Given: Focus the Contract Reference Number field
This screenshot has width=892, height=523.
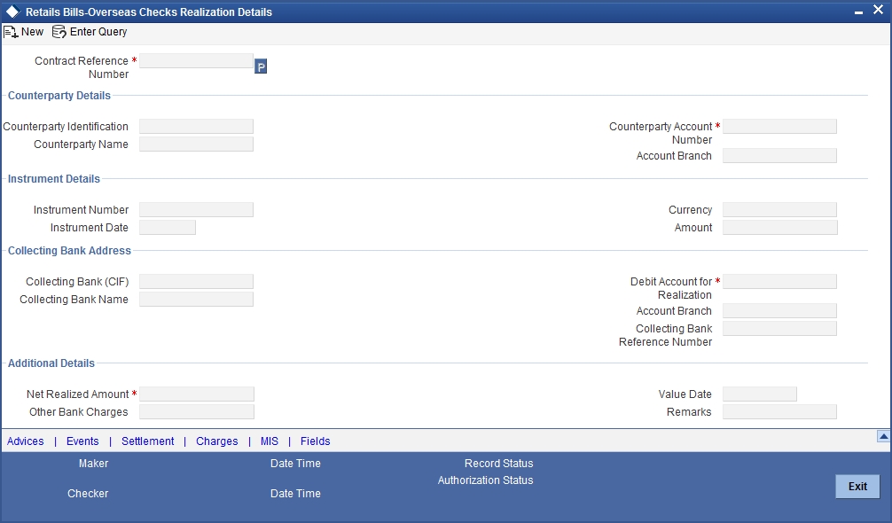Looking at the screenshot, I should 196,61.
